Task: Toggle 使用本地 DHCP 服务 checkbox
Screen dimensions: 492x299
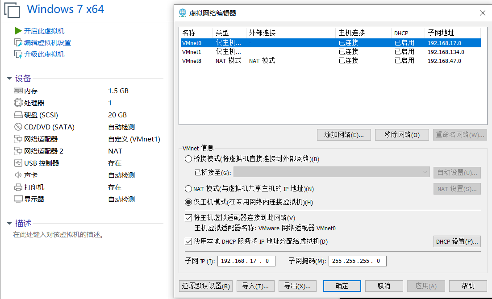Action: tap(188, 241)
